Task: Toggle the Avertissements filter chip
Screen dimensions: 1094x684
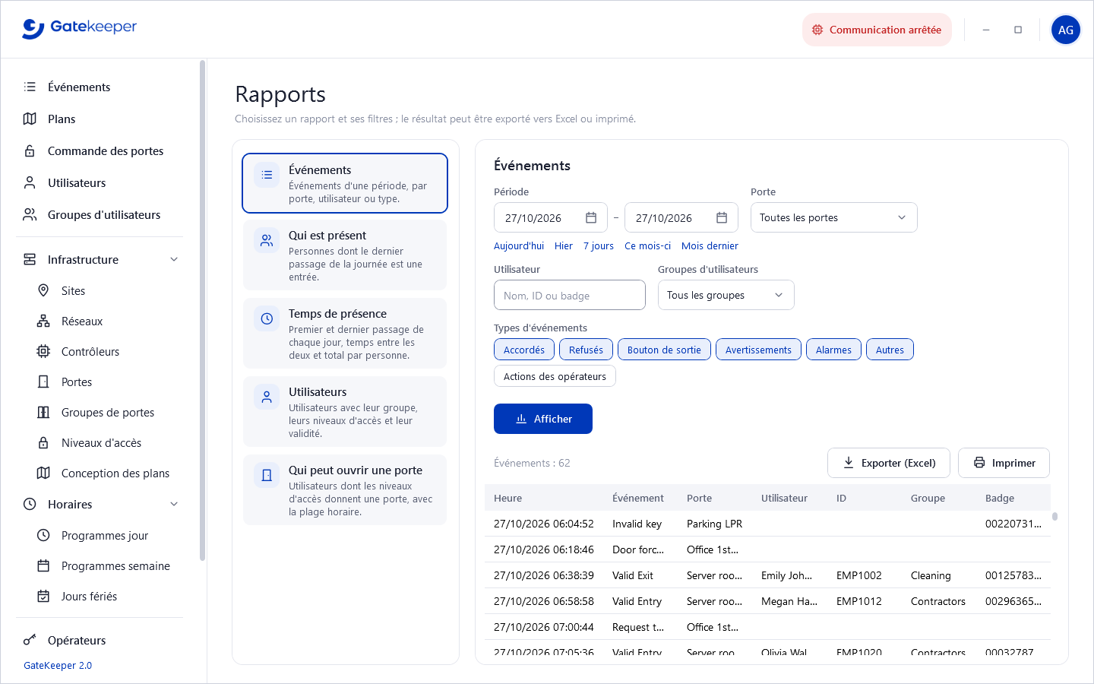Action: coord(758,350)
